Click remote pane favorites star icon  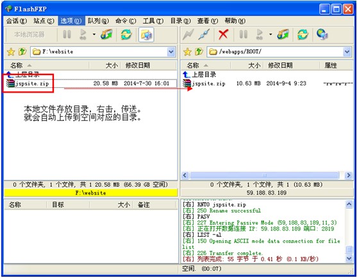187,52
